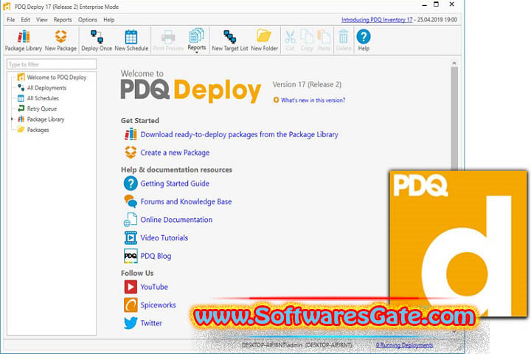The width and height of the screenshot is (531, 354).
Task: Create a New Package from toolbar
Action: point(60,41)
